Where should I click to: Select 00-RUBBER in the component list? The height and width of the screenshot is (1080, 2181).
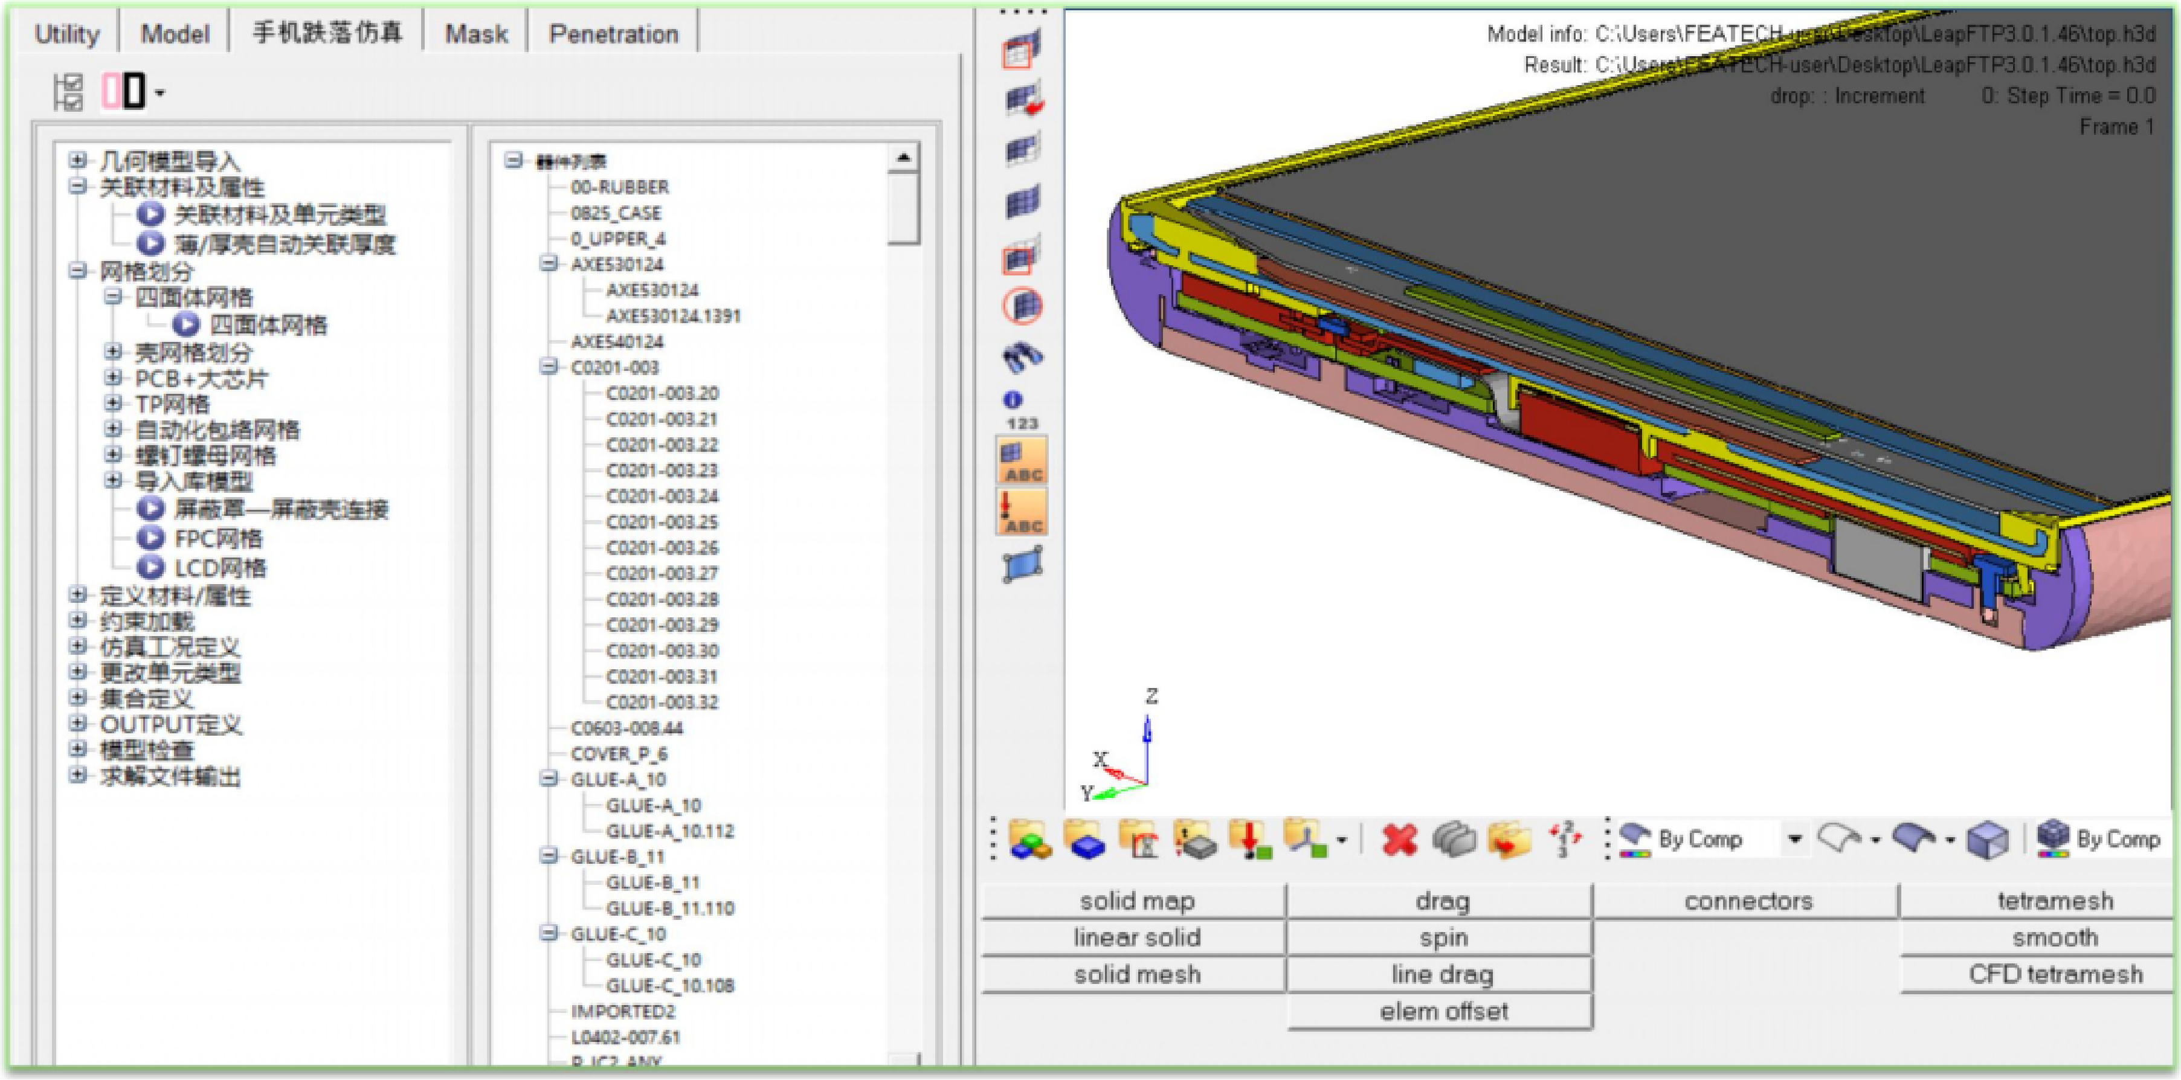(x=620, y=187)
